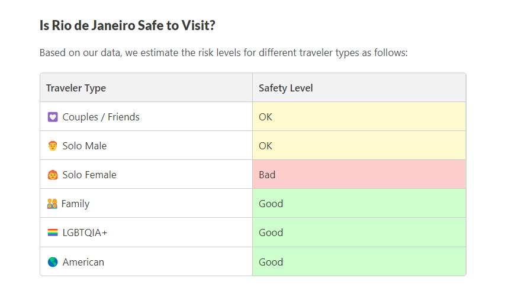The width and height of the screenshot is (505, 298).
Task: Click the globe icon beside American
Action: [53, 262]
